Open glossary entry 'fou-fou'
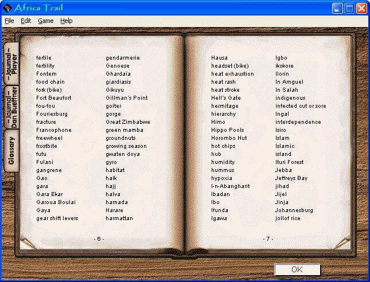 pyautogui.click(x=45, y=106)
